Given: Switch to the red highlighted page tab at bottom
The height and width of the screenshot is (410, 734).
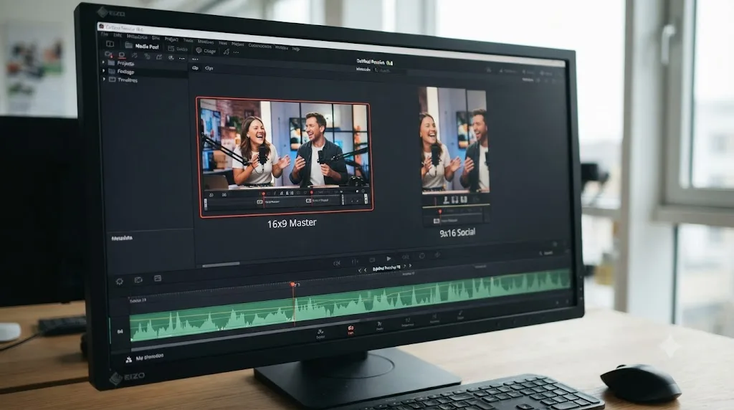Looking at the screenshot, I should point(351,330).
